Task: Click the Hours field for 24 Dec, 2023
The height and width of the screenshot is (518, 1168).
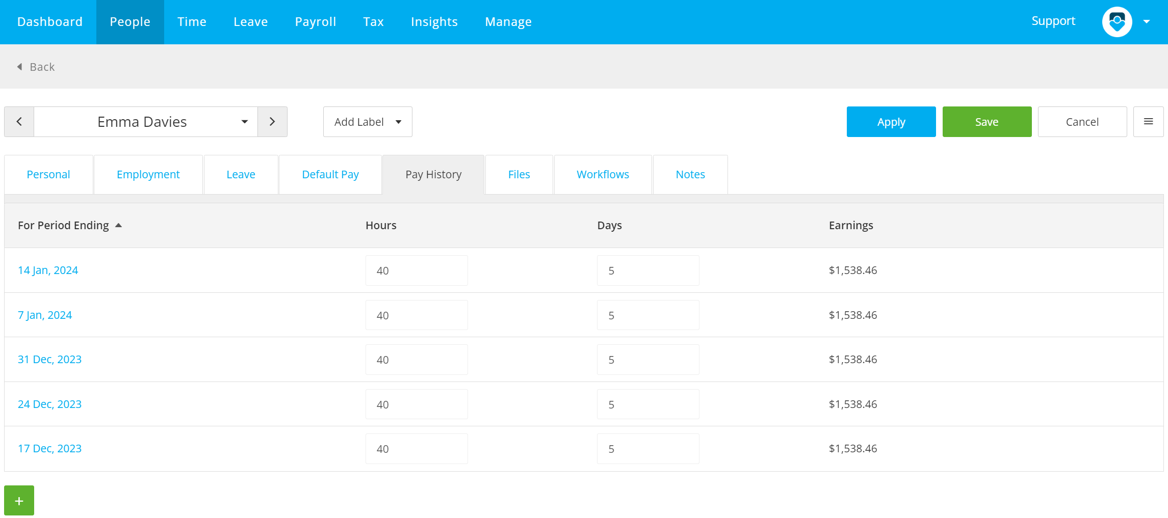Action: (x=417, y=404)
